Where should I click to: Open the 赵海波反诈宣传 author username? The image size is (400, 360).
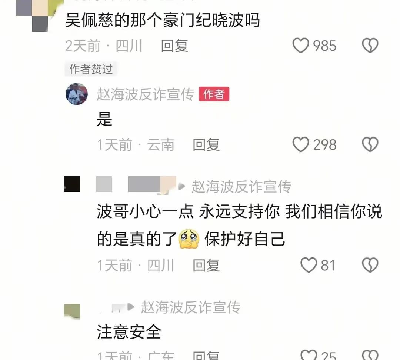146,94
